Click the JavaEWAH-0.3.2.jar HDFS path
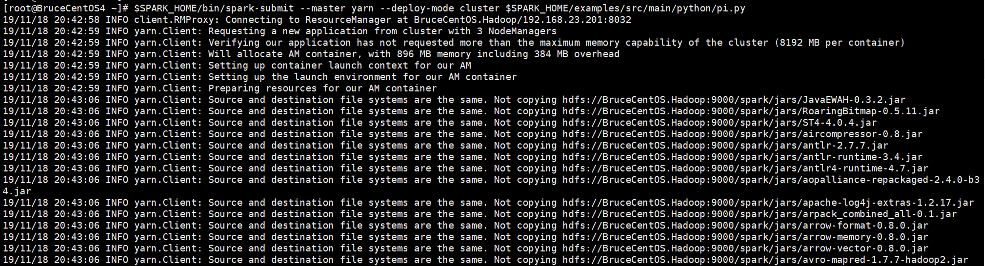This screenshot has height=266, width=985. [x=734, y=100]
